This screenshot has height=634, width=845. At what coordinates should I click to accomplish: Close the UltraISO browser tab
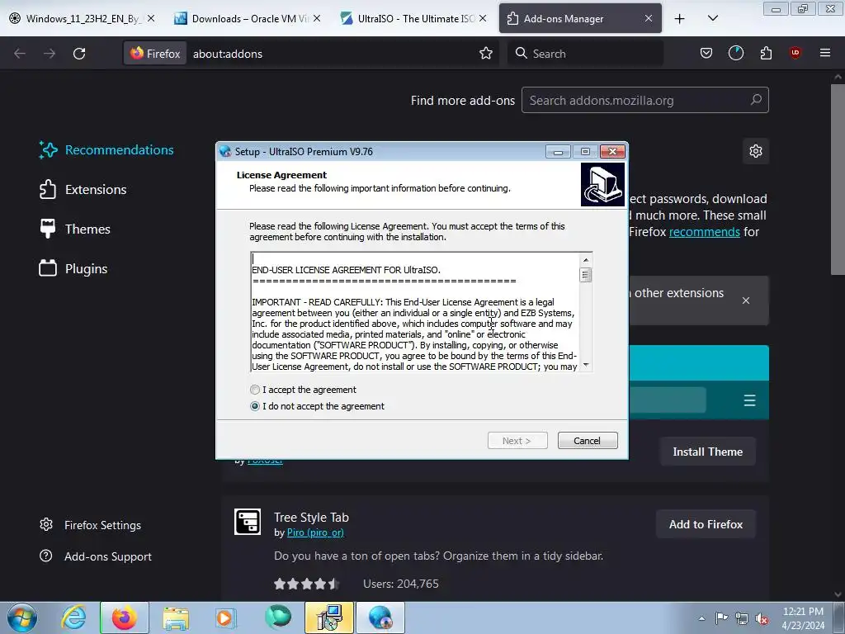pos(483,18)
